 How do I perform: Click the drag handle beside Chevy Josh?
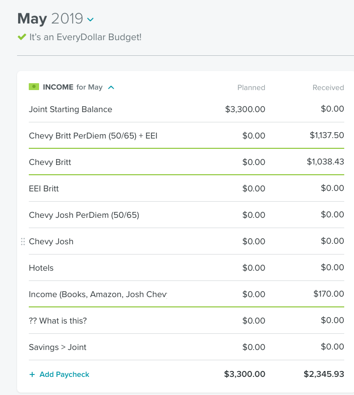tap(22, 241)
